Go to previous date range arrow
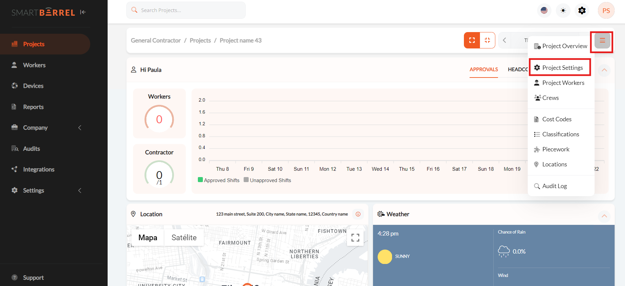This screenshot has width=625, height=286. pyautogui.click(x=504, y=40)
